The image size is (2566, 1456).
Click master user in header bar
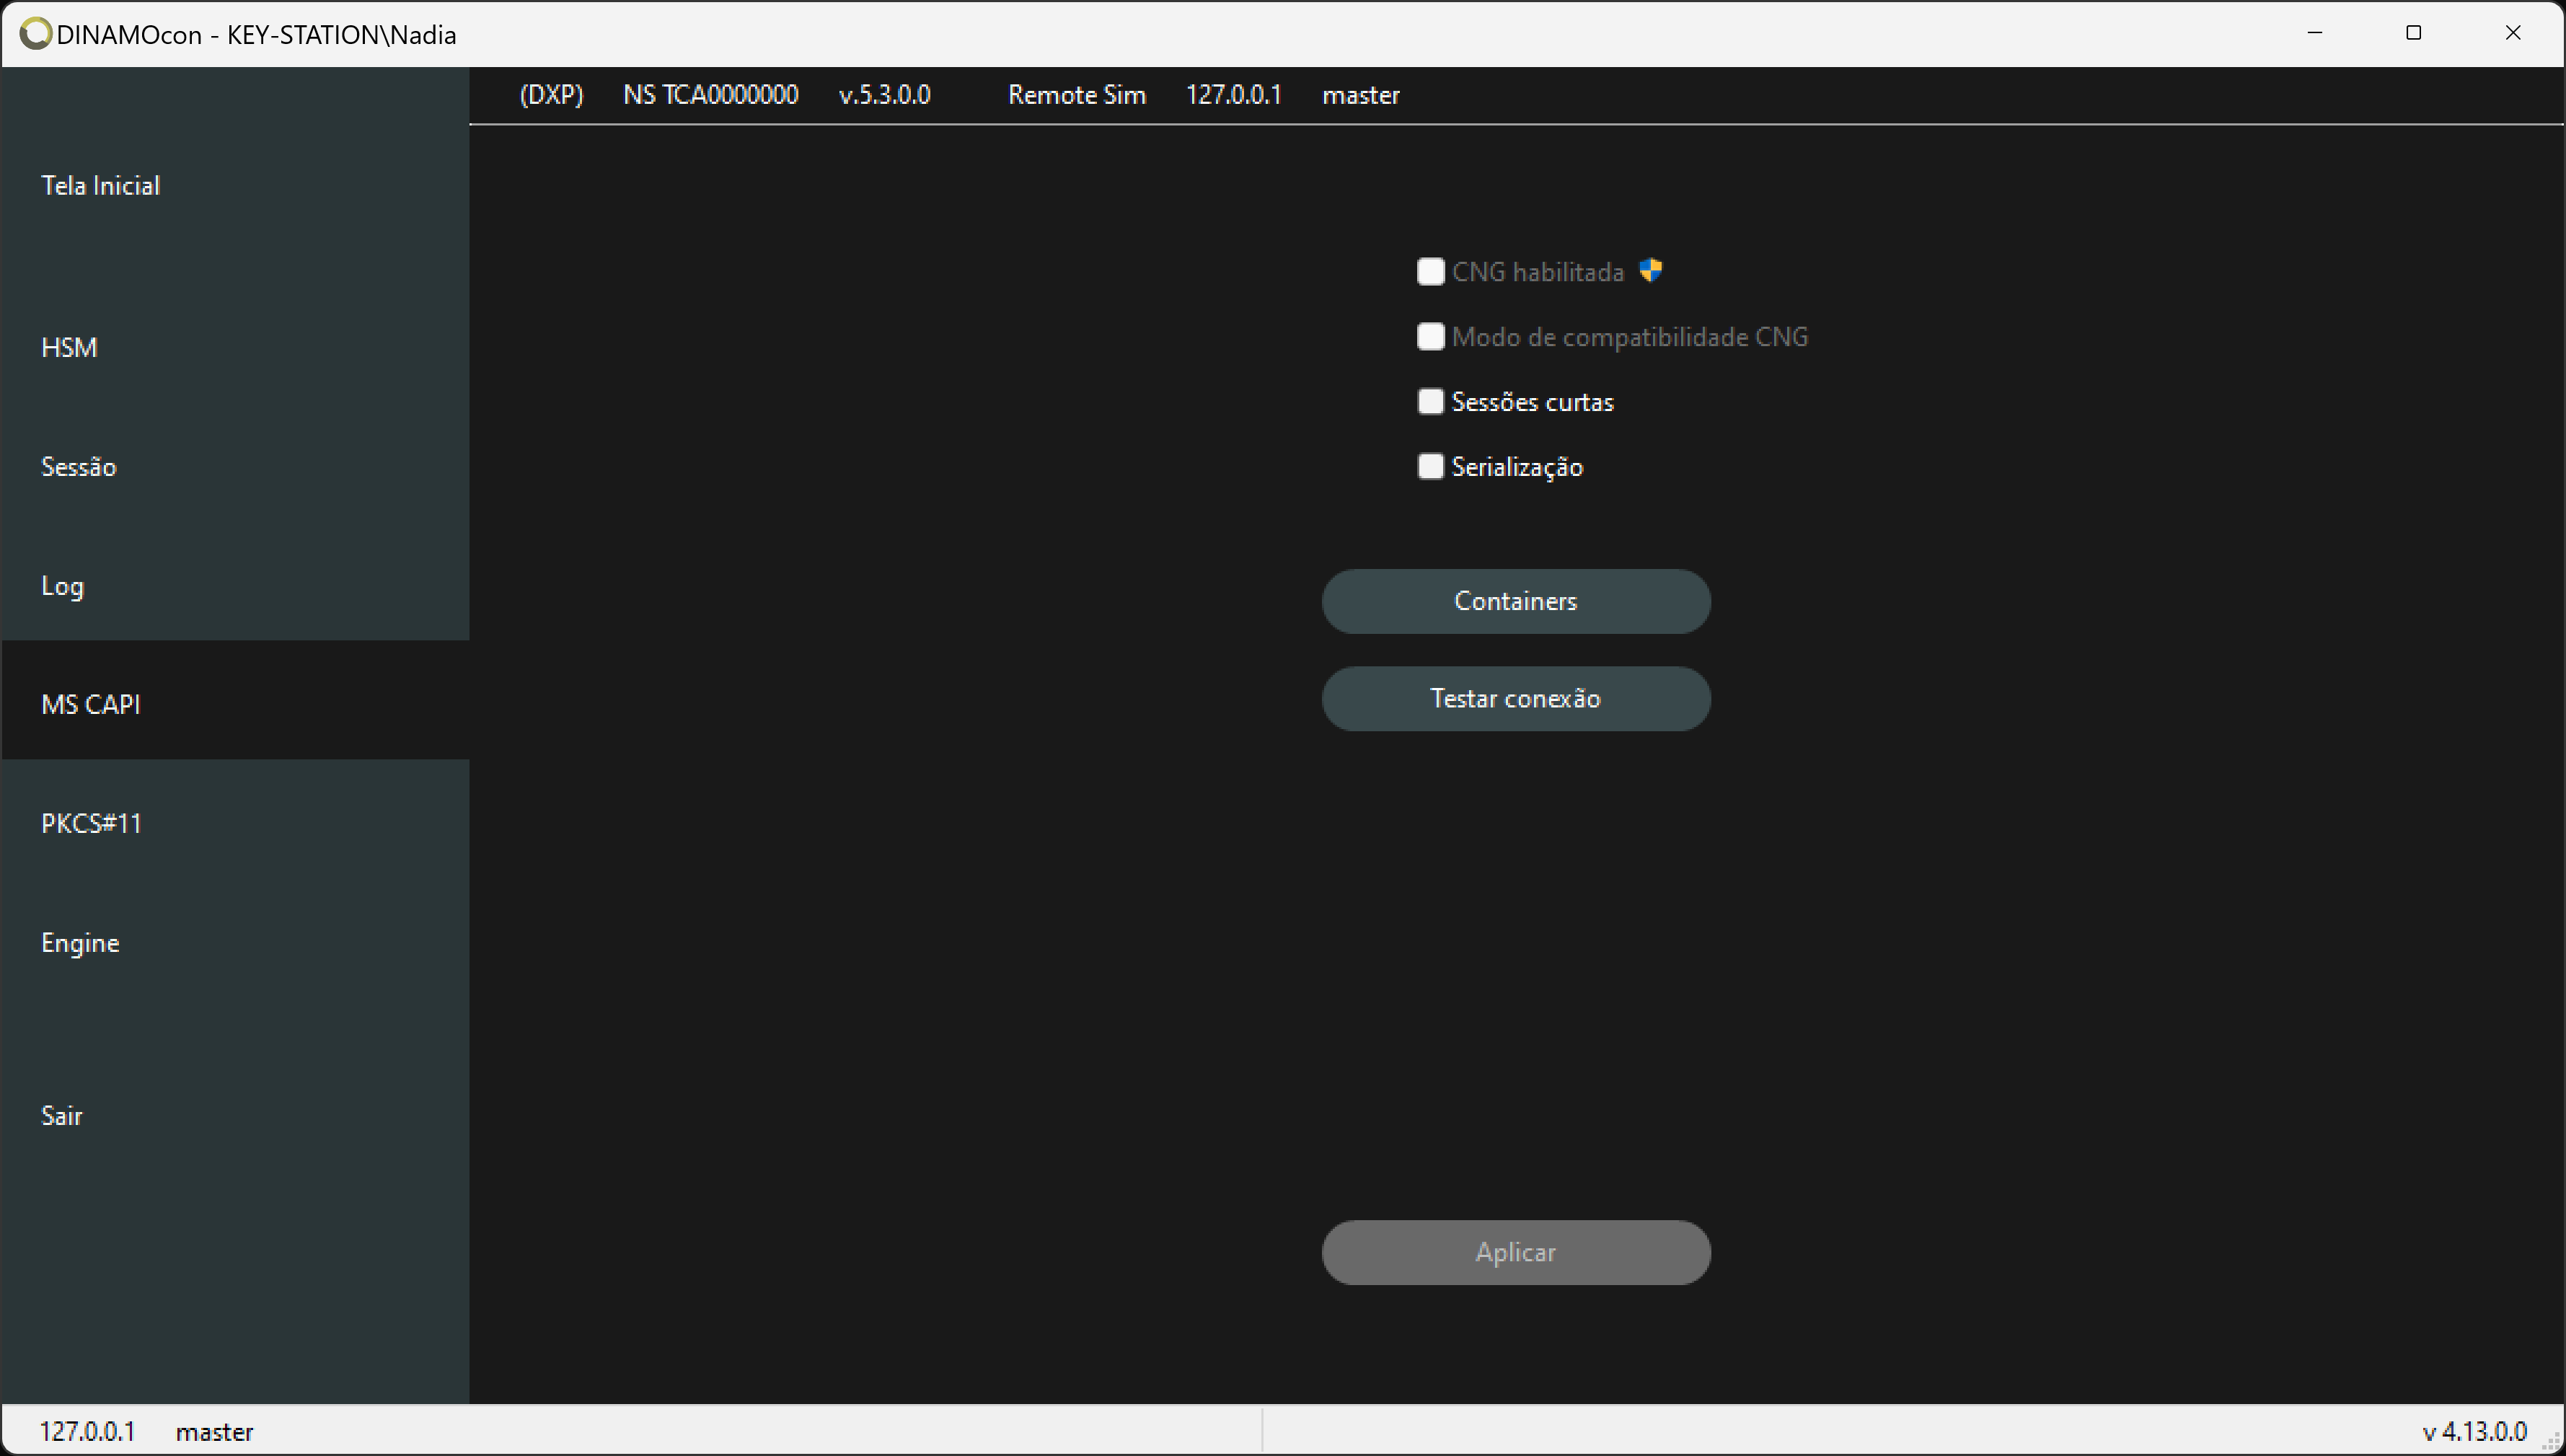[x=1360, y=95]
